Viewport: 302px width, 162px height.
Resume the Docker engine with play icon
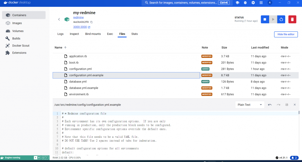[x=35, y=158]
